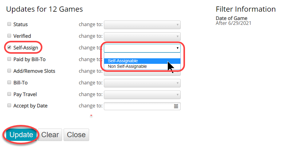This screenshot has height=147, width=299.
Task: Select the blank option in the list
Action: pyautogui.click(x=142, y=56)
